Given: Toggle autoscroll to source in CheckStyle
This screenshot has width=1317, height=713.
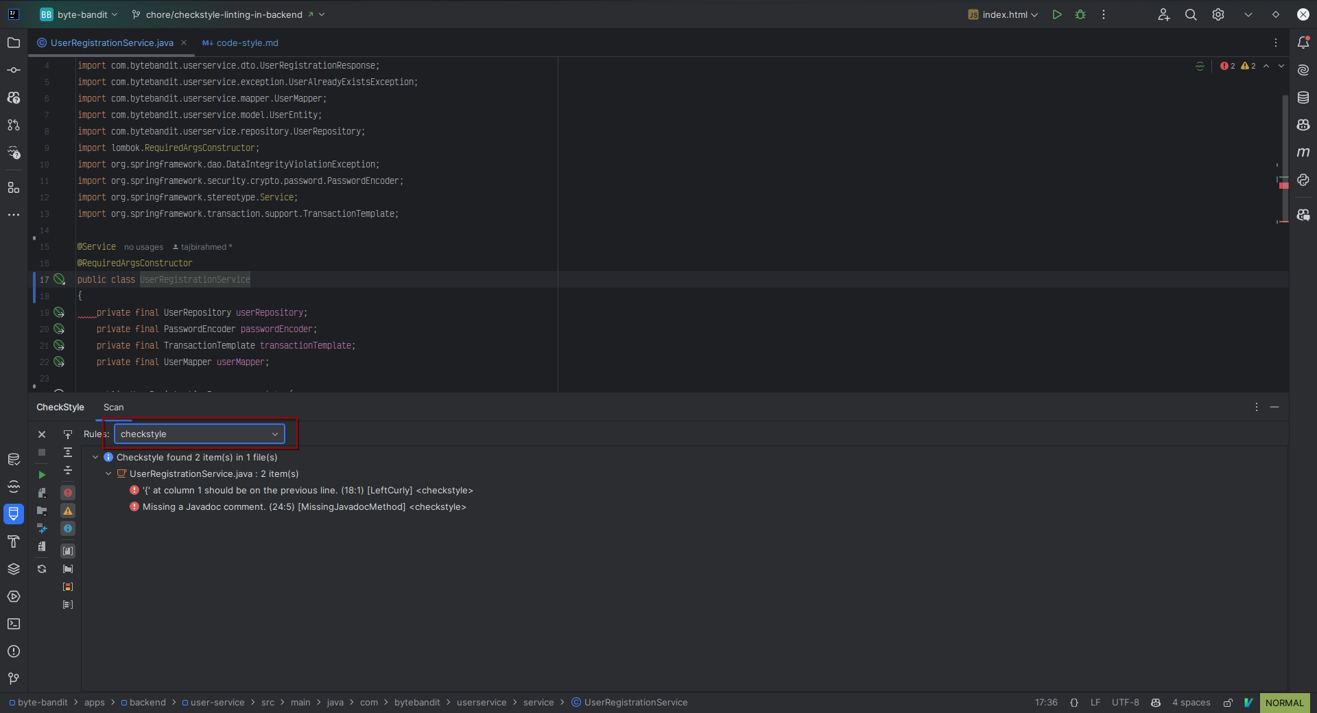Looking at the screenshot, I should 68,434.
